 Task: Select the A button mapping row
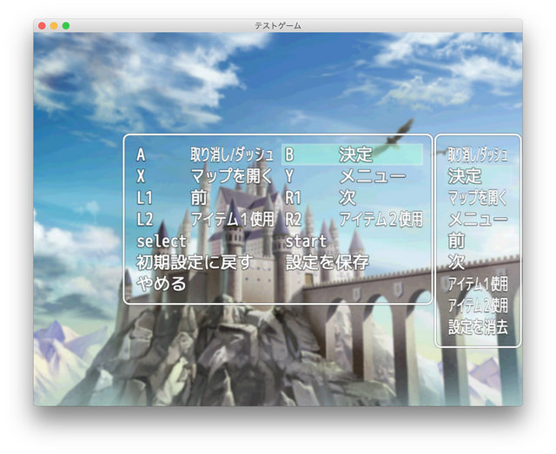click(x=205, y=155)
